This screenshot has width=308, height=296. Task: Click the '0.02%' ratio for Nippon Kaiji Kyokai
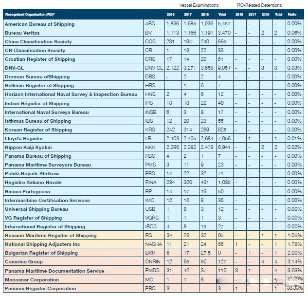pyautogui.click(x=294, y=147)
